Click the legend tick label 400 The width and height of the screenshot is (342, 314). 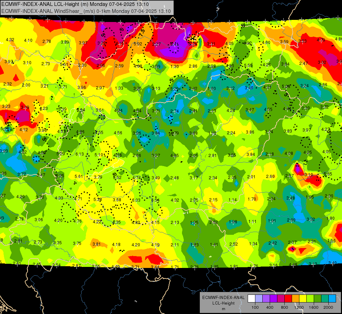coord(270,307)
